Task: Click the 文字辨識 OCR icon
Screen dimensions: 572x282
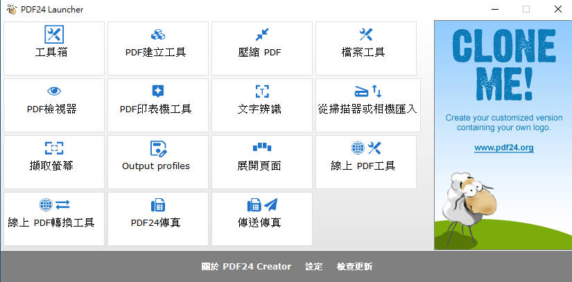Action: pyautogui.click(x=262, y=91)
